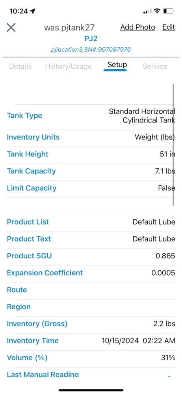Screen dimensions: 182x395
Task: Tap the Wi-Fi status icon
Action: tap(157, 11)
